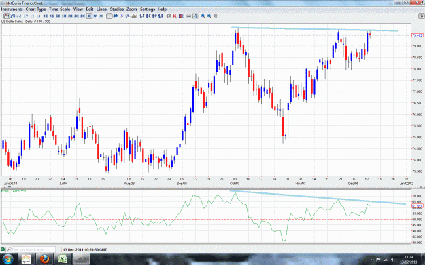This screenshot has width=425, height=265.
Task: Select the 4H time scale button
Action: point(76,16)
